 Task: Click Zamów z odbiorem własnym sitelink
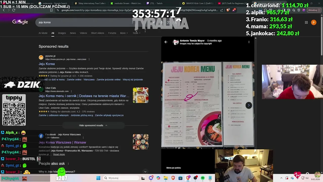pyautogui.click(x=53, y=115)
